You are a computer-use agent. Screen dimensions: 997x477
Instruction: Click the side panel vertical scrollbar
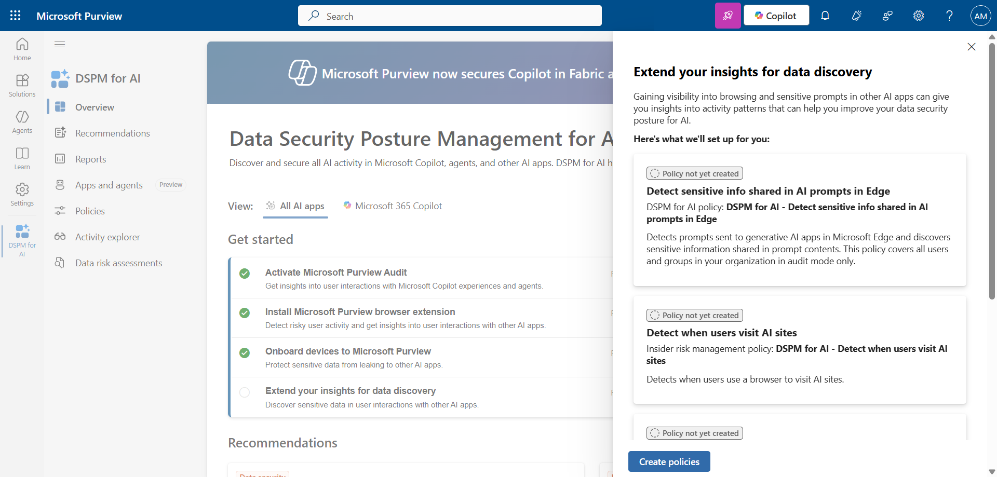tap(992, 171)
